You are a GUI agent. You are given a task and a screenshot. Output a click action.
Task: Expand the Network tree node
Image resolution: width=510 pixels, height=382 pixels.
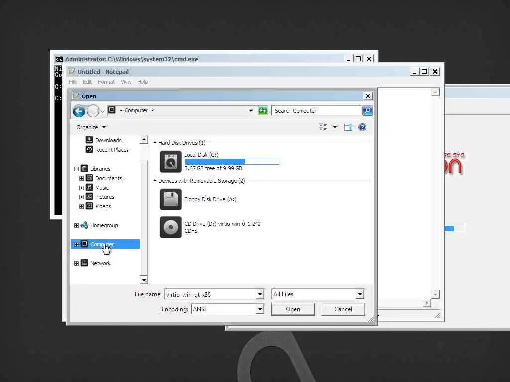coord(76,263)
